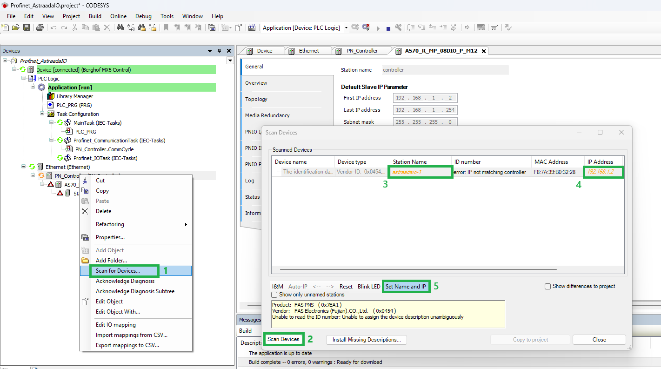Click the Start (play) toolbar icon
Viewport: 661px width, 369px height.
378,28
